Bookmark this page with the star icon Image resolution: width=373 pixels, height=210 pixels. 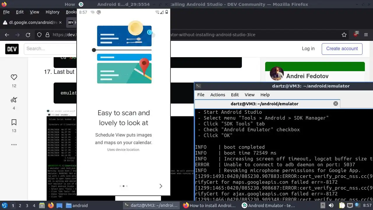pos(344,35)
